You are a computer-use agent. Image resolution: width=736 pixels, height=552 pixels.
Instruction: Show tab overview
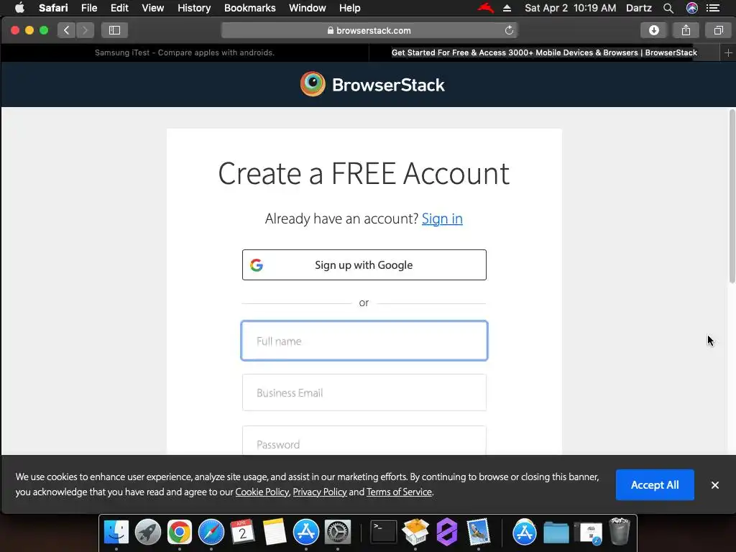[x=718, y=30]
